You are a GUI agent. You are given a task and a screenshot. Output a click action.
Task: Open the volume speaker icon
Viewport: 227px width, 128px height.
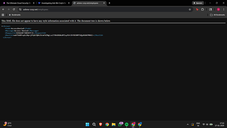[x=207, y=124]
